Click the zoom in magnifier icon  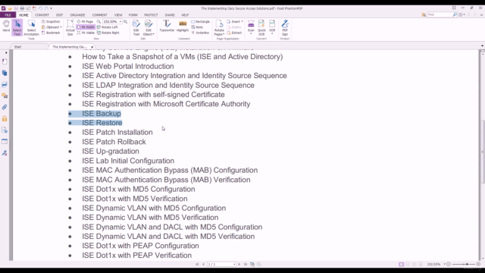[x=125, y=22]
